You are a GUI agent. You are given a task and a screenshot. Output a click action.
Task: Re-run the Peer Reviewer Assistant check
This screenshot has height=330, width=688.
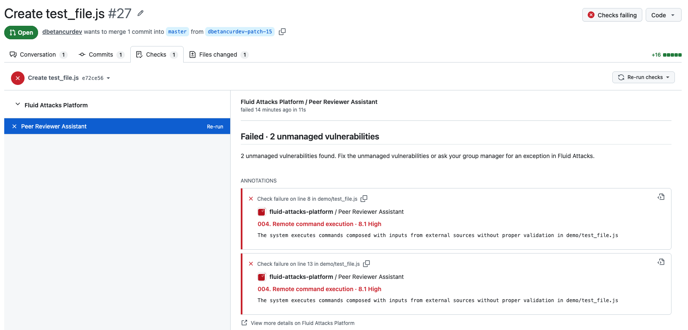(x=215, y=127)
